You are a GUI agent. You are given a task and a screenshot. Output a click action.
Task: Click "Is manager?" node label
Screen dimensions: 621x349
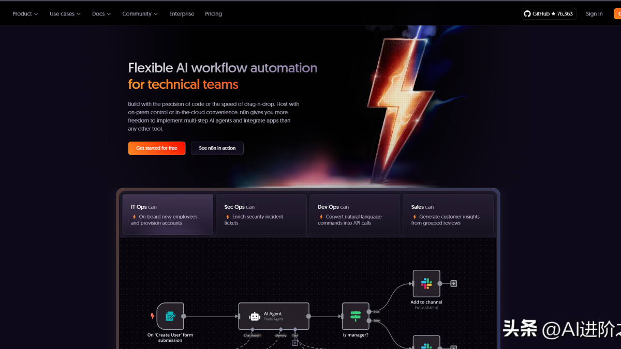coord(356,335)
